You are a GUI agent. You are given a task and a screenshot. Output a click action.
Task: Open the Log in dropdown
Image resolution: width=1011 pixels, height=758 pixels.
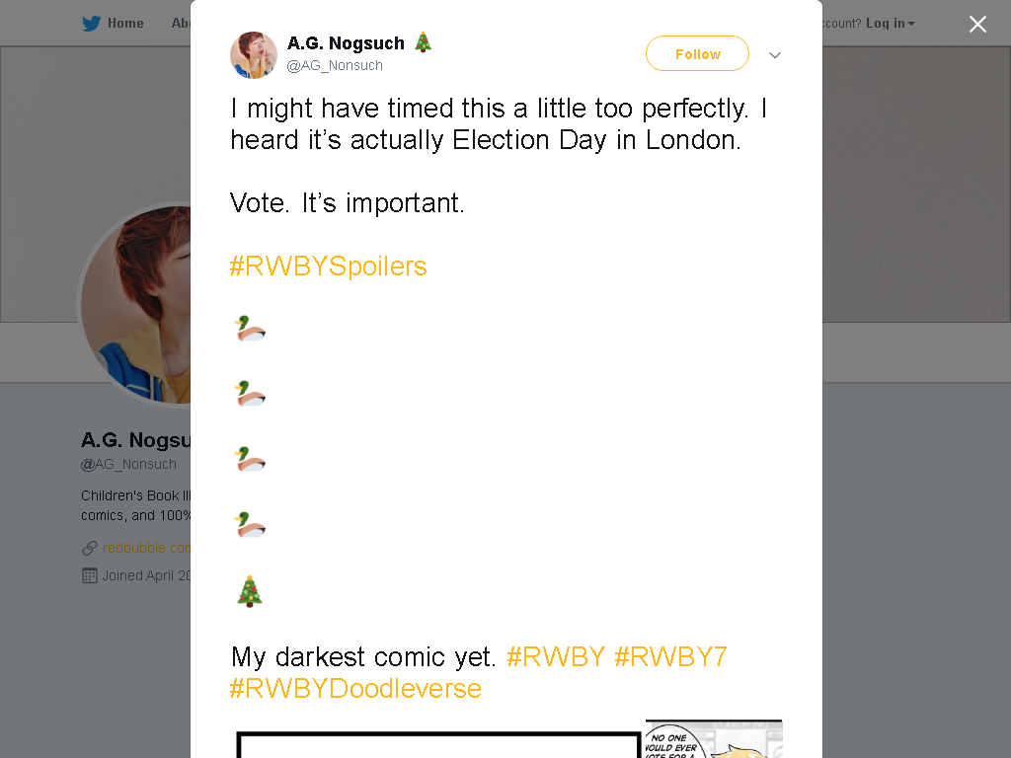point(890,24)
